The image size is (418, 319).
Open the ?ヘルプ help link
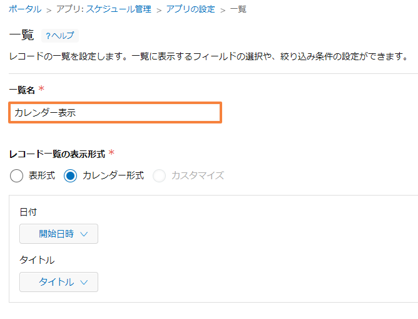(x=60, y=36)
